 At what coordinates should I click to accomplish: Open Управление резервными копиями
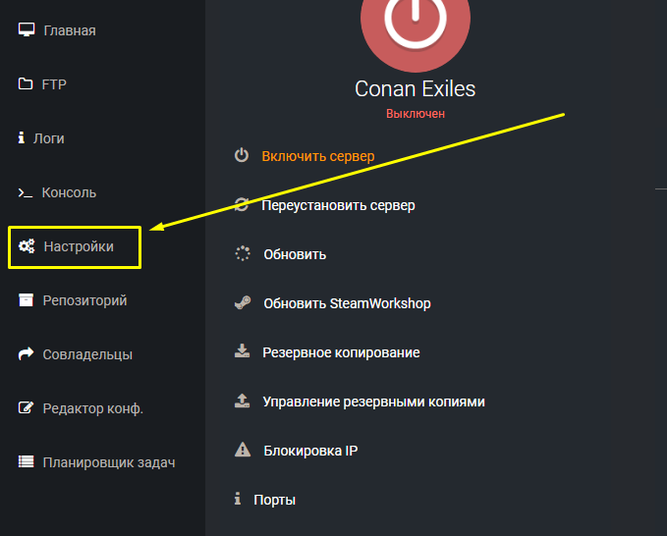coord(373,402)
